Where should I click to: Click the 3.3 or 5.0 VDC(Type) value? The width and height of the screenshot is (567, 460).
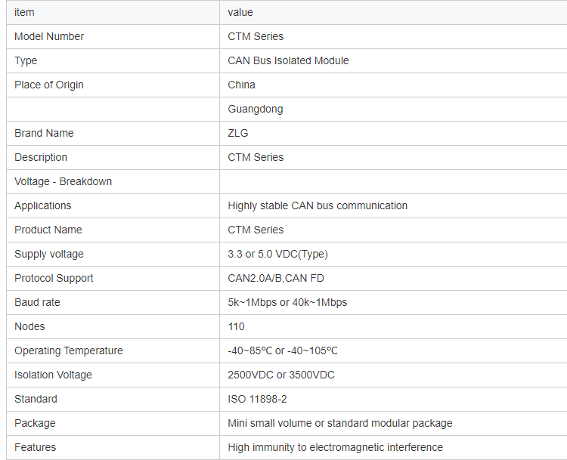point(277,254)
